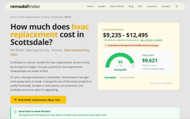Open the Home nav item
This screenshot has width=190, height=119.
90,6
